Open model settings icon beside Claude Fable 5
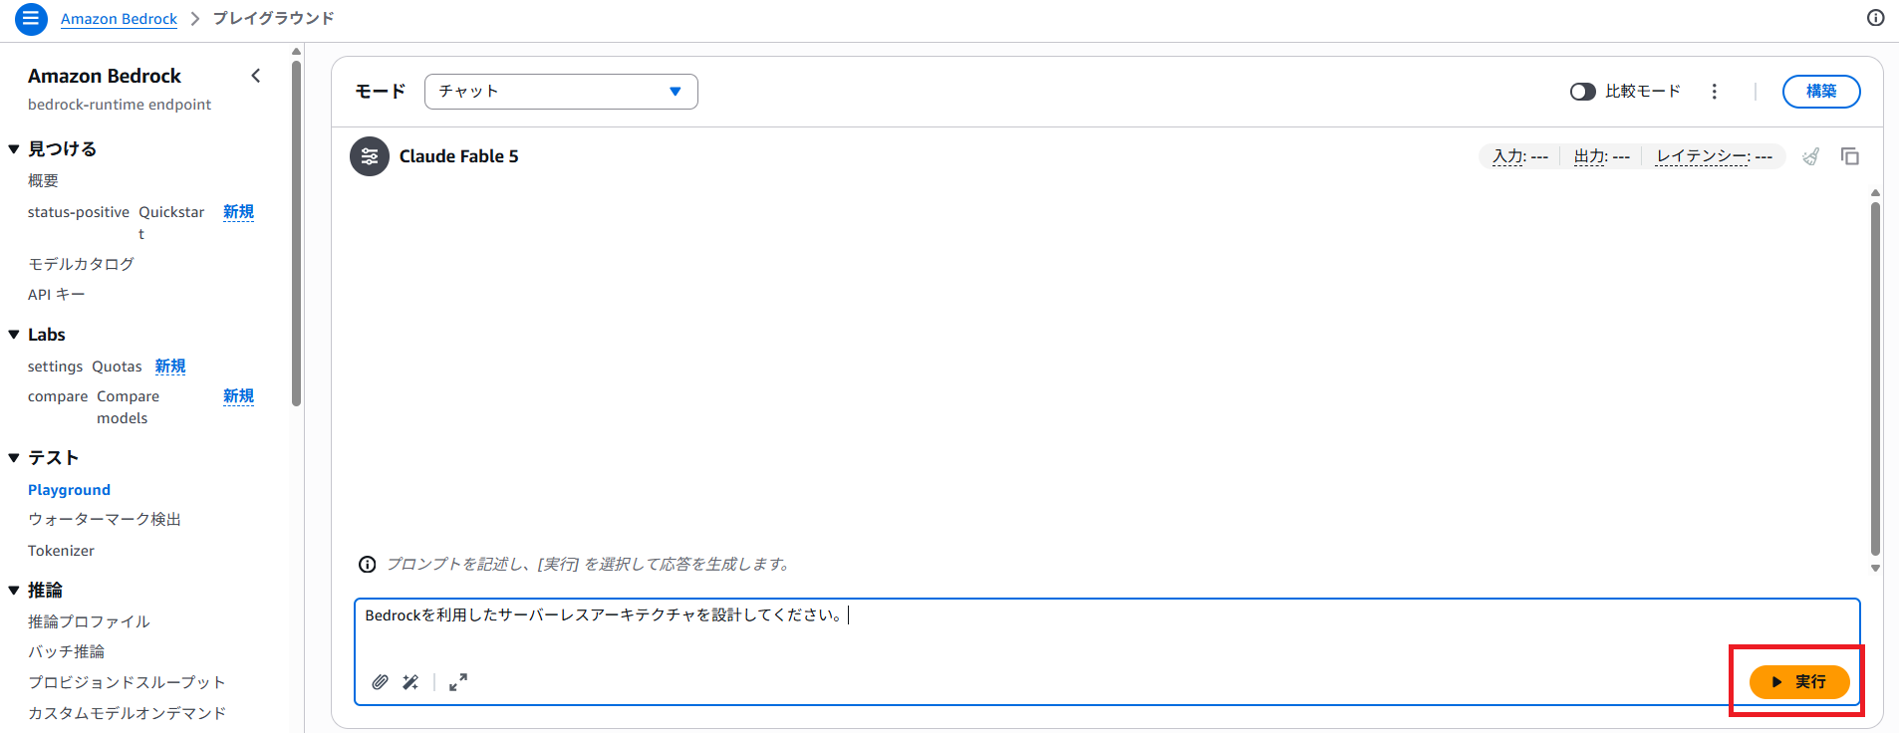 (x=370, y=156)
